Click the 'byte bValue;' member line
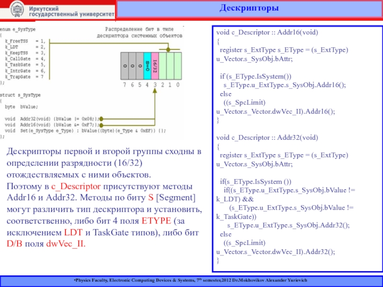Screen dimensions: 383x287 (22, 107)
